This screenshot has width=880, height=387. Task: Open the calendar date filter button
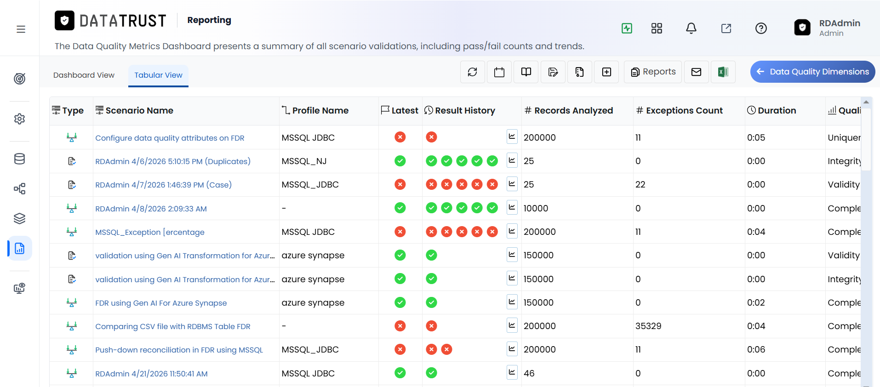click(x=499, y=72)
